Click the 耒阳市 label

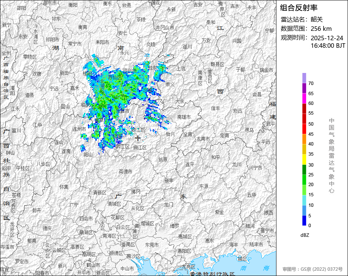(102, 42)
